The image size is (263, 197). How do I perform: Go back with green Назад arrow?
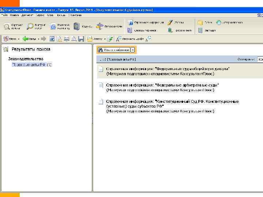(29, 39)
